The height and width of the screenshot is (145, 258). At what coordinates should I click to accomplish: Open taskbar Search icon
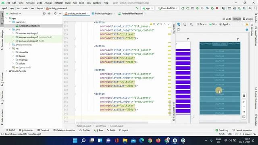83,141
